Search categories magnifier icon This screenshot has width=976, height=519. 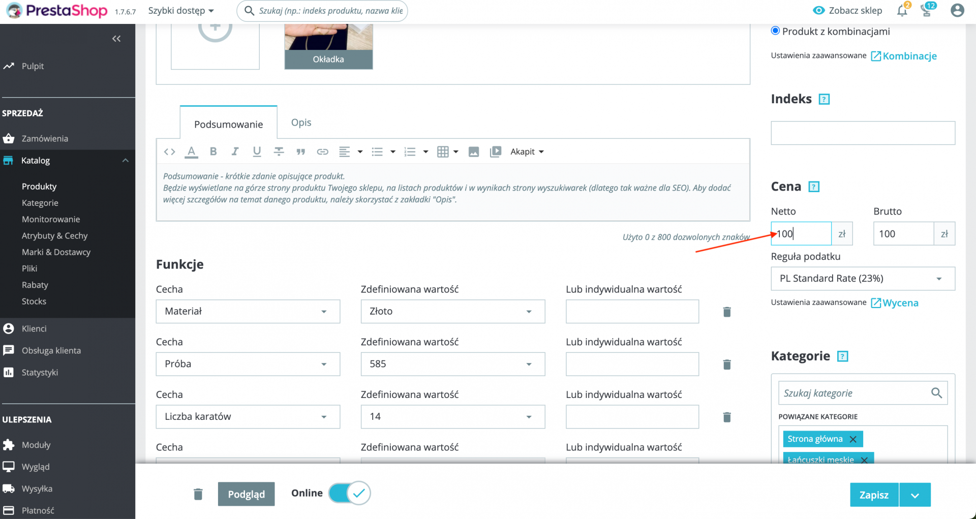[936, 393]
